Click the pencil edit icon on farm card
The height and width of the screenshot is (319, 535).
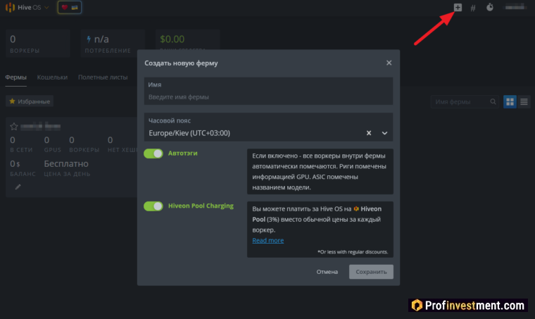click(18, 187)
